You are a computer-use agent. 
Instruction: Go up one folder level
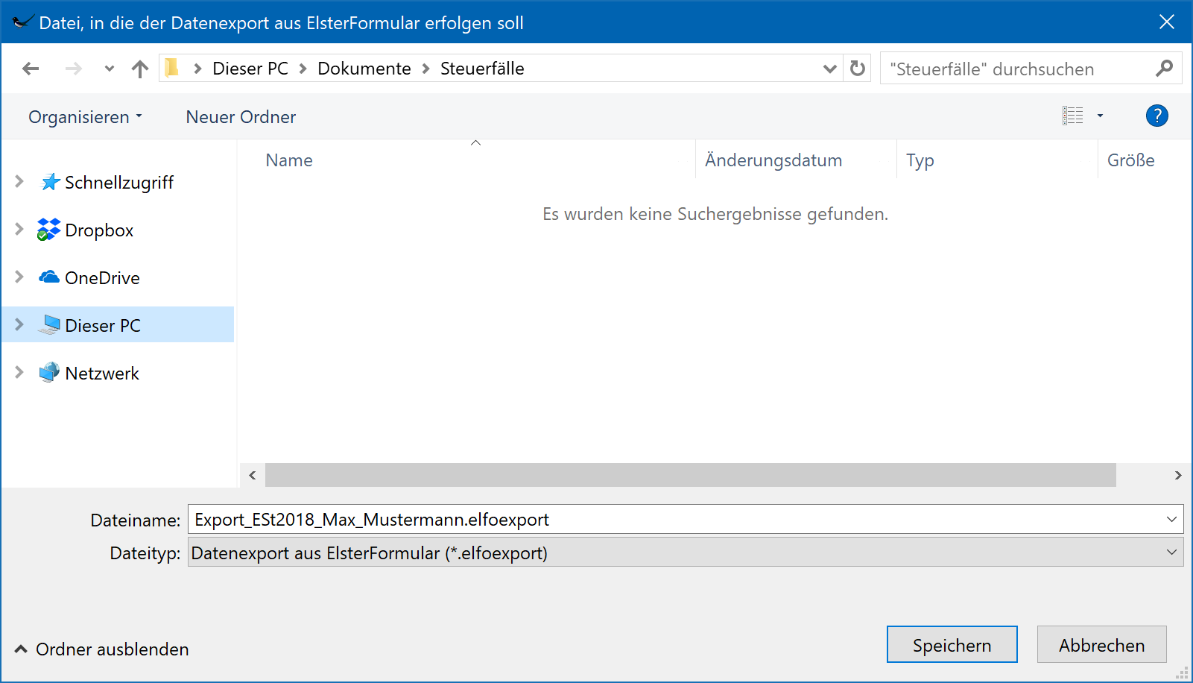click(x=139, y=69)
